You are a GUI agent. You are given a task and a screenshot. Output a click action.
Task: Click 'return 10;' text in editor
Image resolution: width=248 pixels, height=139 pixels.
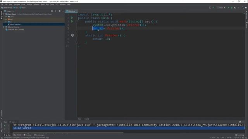(x=102, y=39)
